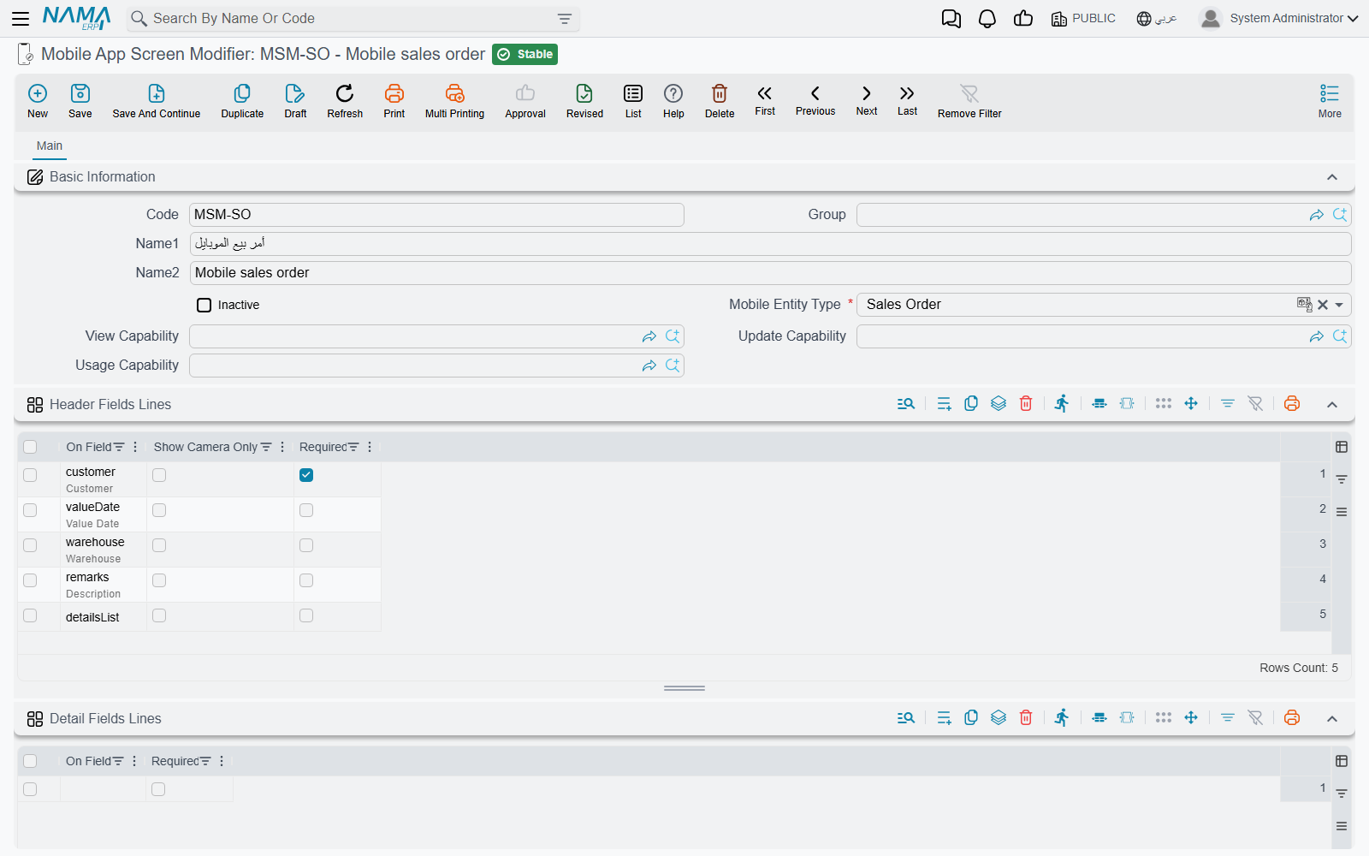This screenshot has height=856, width=1369.
Task: Switch language to Arabic
Action: click(1157, 18)
